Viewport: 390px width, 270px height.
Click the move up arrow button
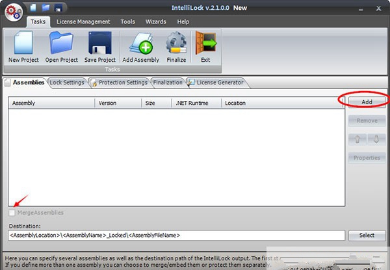tap(357, 139)
